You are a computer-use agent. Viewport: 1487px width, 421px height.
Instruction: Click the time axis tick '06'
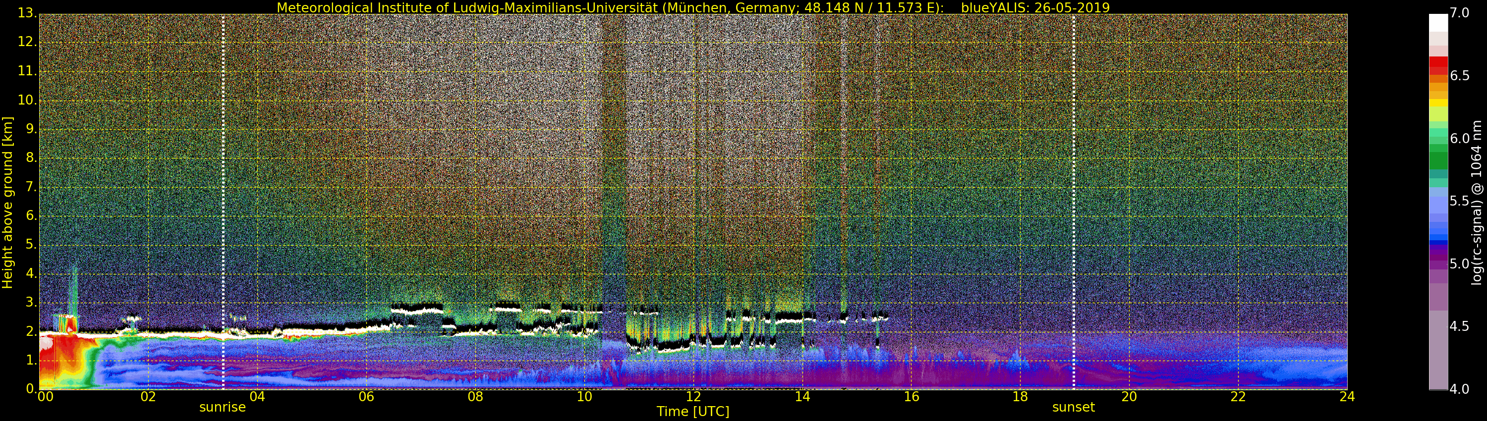click(x=367, y=397)
